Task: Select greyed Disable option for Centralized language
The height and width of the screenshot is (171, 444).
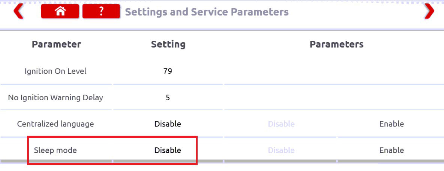Action: [x=281, y=124]
